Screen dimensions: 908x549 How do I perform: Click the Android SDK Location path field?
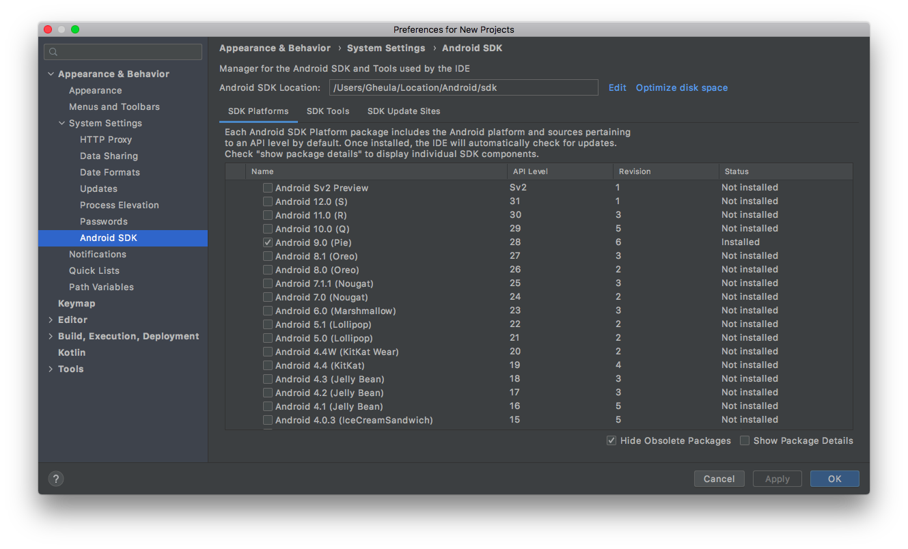tap(463, 87)
